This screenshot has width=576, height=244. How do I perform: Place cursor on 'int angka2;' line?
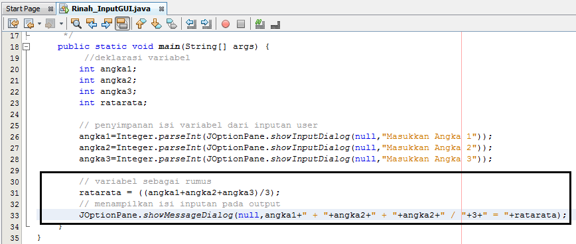[108, 80]
